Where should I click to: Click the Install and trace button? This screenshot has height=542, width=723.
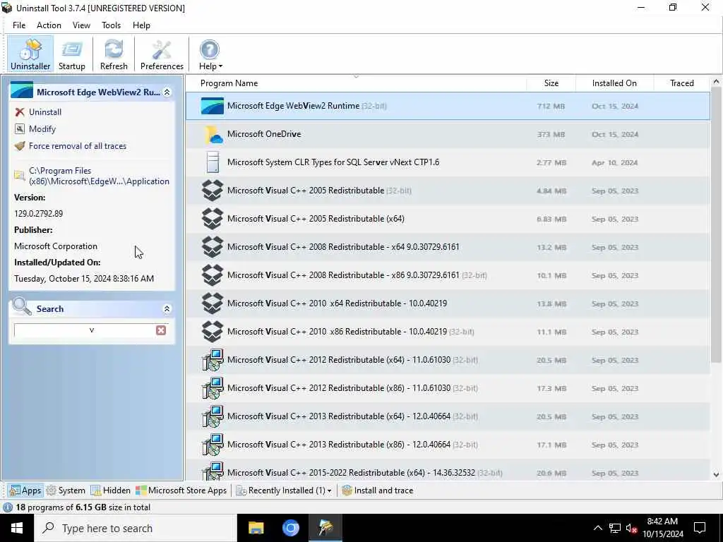(377, 490)
